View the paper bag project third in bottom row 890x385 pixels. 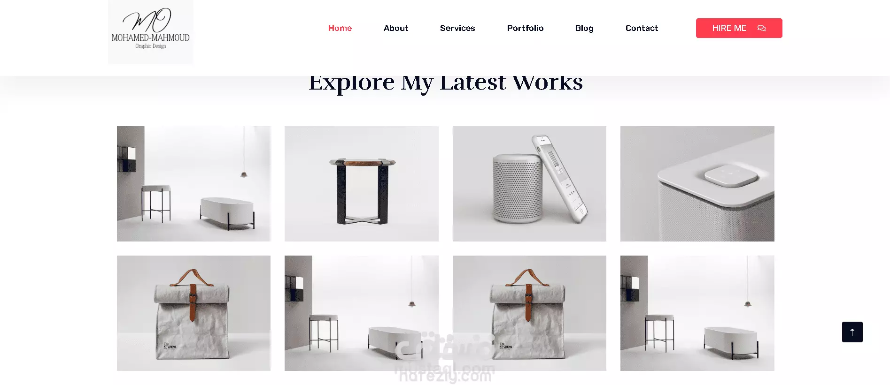tap(529, 313)
